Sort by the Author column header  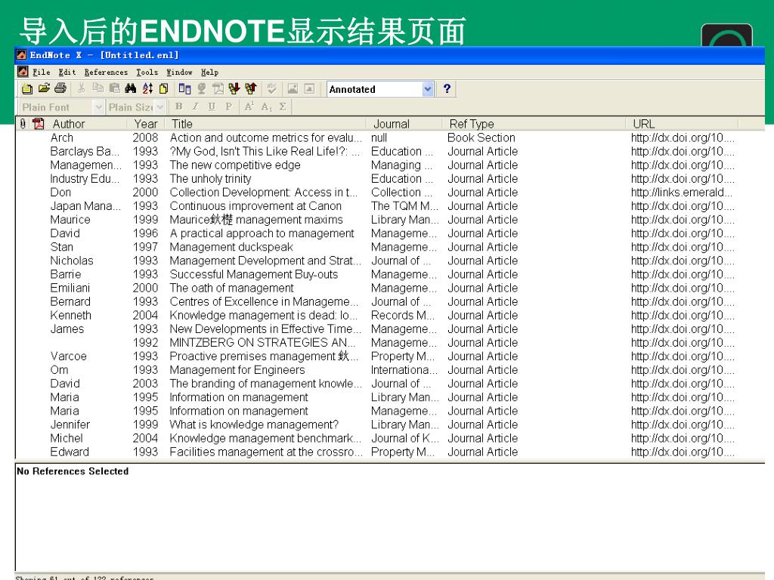click(88, 124)
